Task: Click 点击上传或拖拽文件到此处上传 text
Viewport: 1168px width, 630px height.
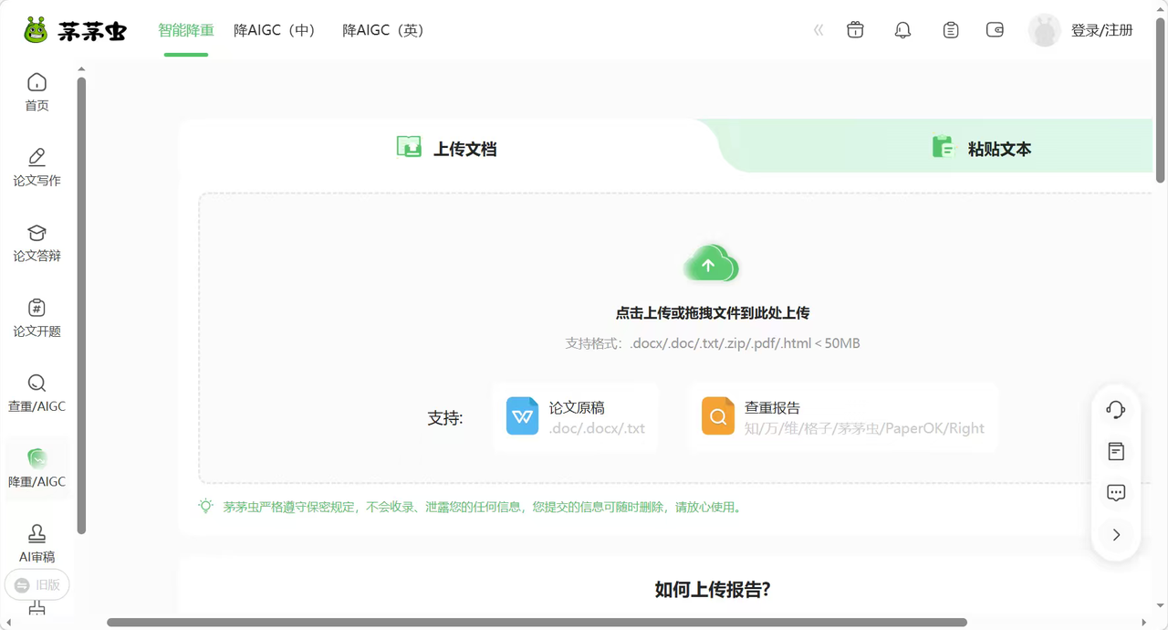Action: click(713, 313)
